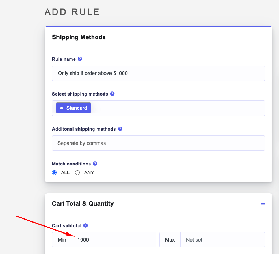
Task: Click the Cart subtotal help icon
Action: (86, 225)
